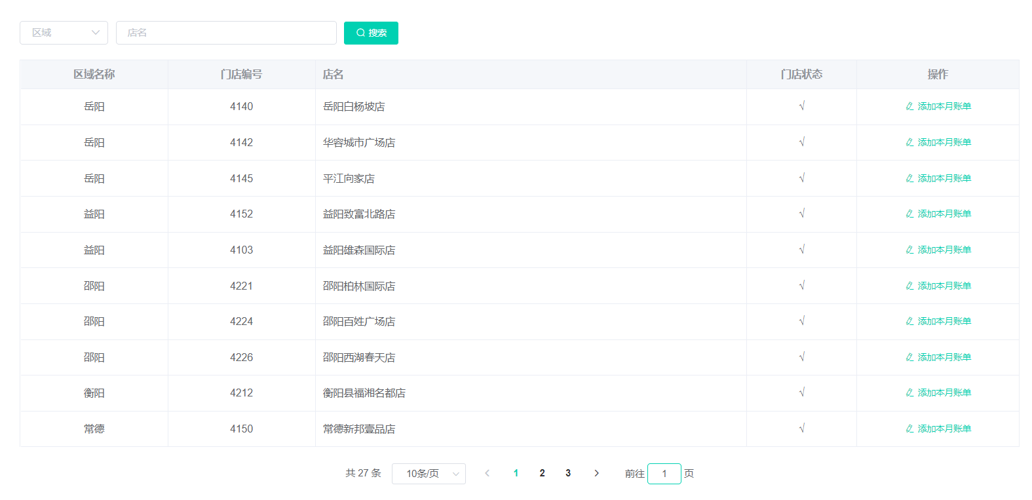This screenshot has height=500, width=1032.
Task: Click store number 4140 cell
Action: [241, 107]
